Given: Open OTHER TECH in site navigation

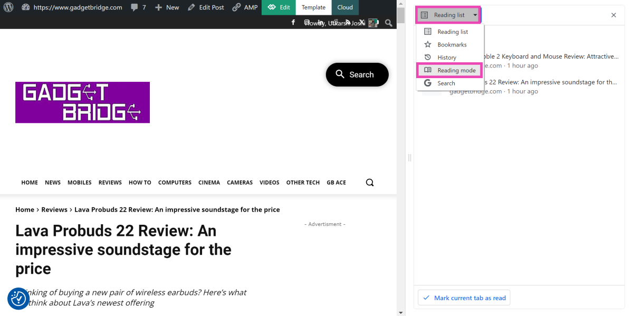Looking at the screenshot, I should click(x=303, y=183).
